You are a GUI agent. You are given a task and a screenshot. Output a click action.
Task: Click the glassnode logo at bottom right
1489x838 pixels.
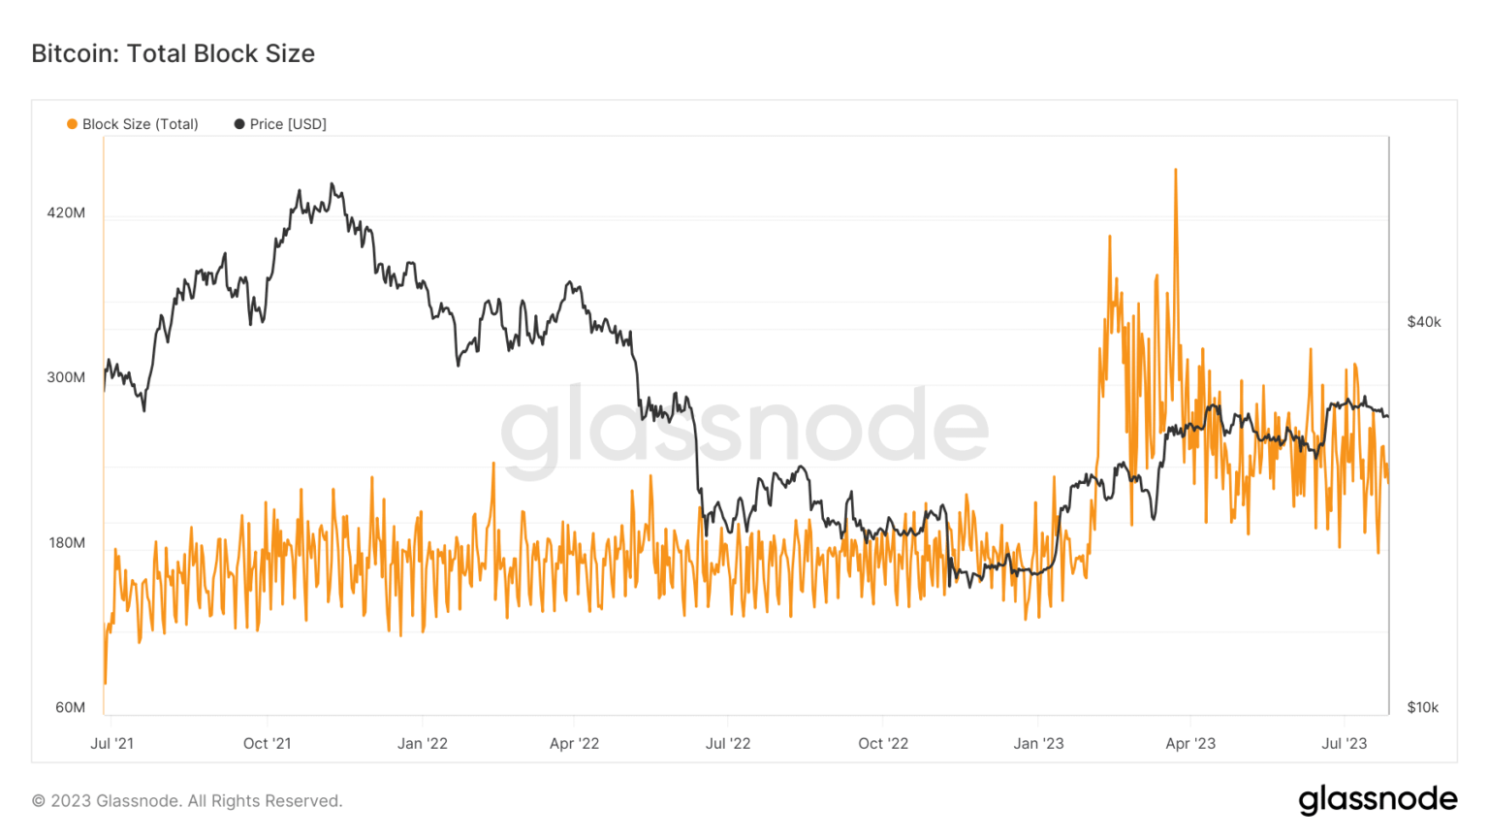[x=1378, y=799]
